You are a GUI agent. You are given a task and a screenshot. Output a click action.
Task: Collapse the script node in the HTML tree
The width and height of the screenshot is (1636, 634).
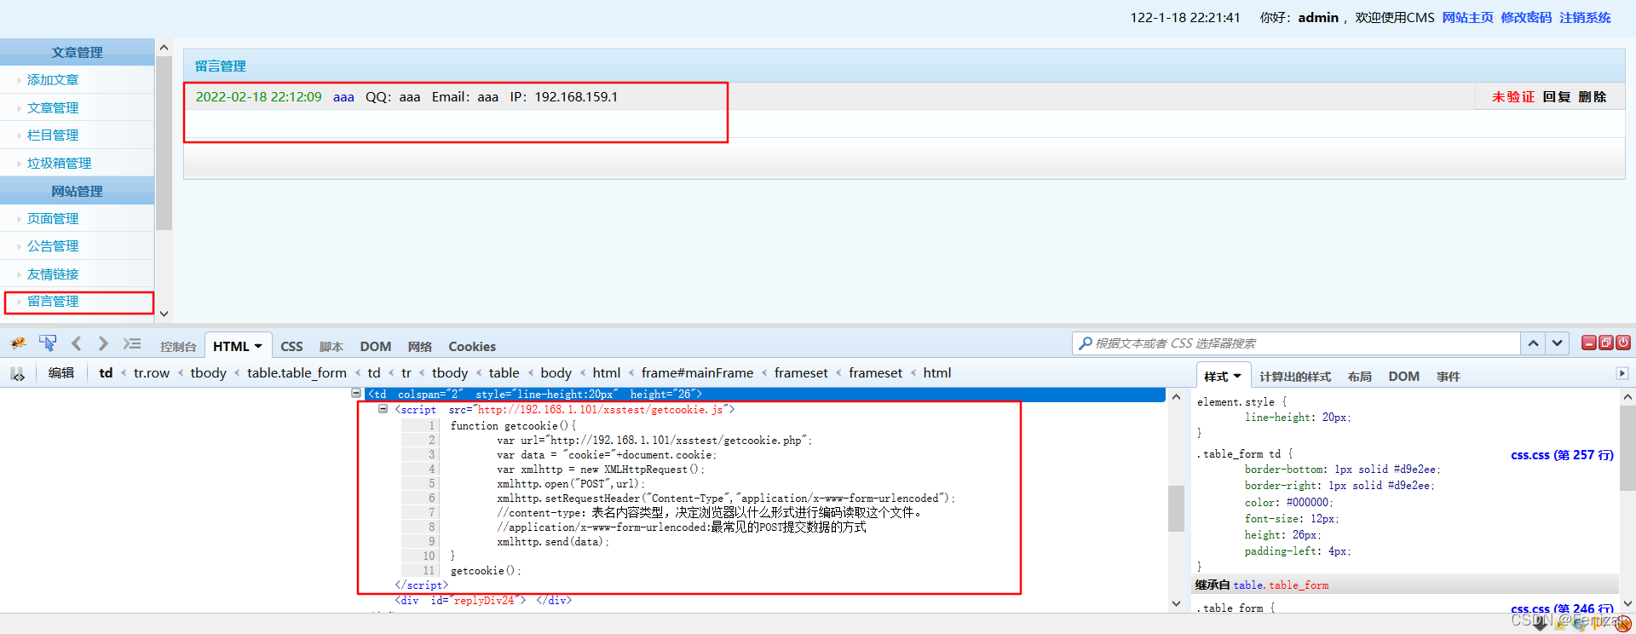383,409
